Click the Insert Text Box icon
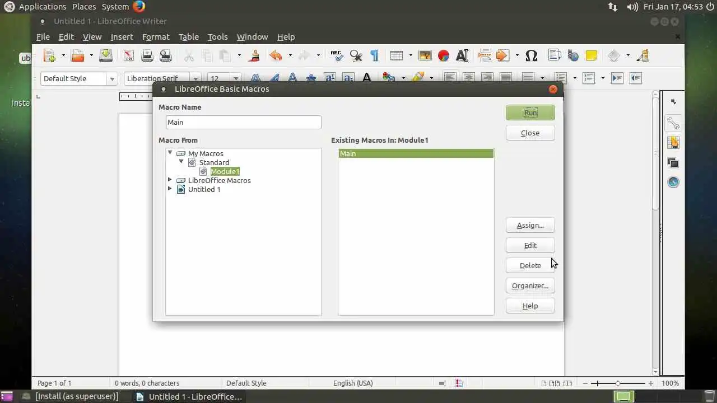The height and width of the screenshot is (403, 717). click(462, 55)
